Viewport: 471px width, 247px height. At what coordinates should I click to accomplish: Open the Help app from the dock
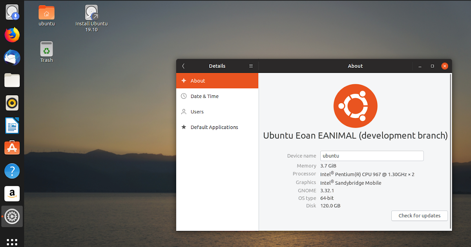(12, 171)
